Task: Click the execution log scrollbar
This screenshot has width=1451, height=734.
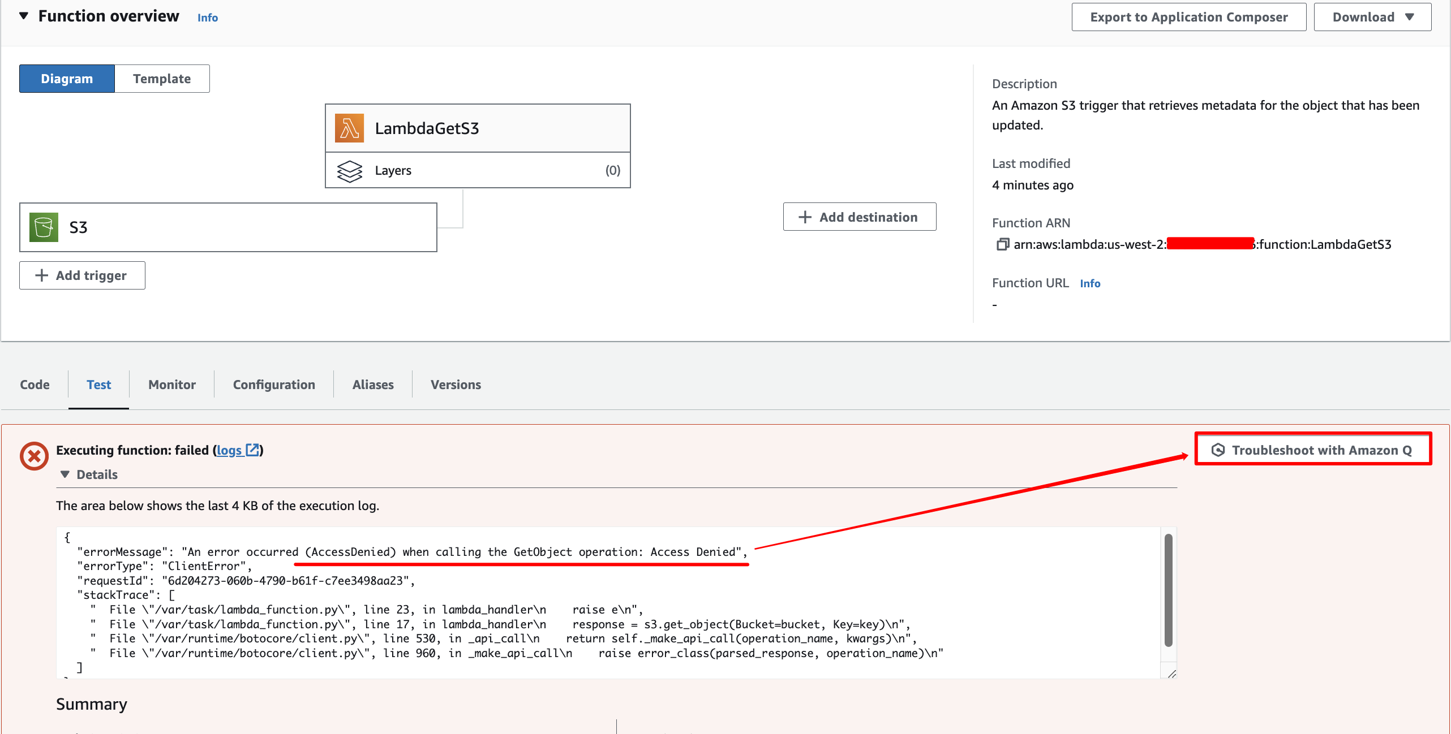Action: click(x=1168, y=590)
